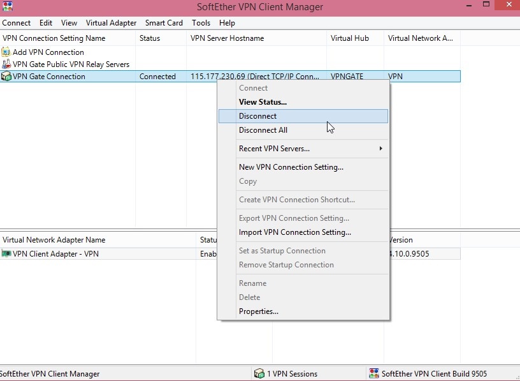Open the Connect menu
Image resolution: width=520 pixels, height=381 pixels.
[x=16, y=23]
